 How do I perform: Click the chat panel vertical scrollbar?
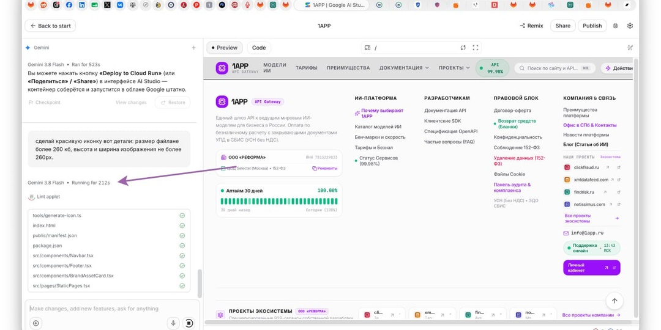click(x=200, y=284)
